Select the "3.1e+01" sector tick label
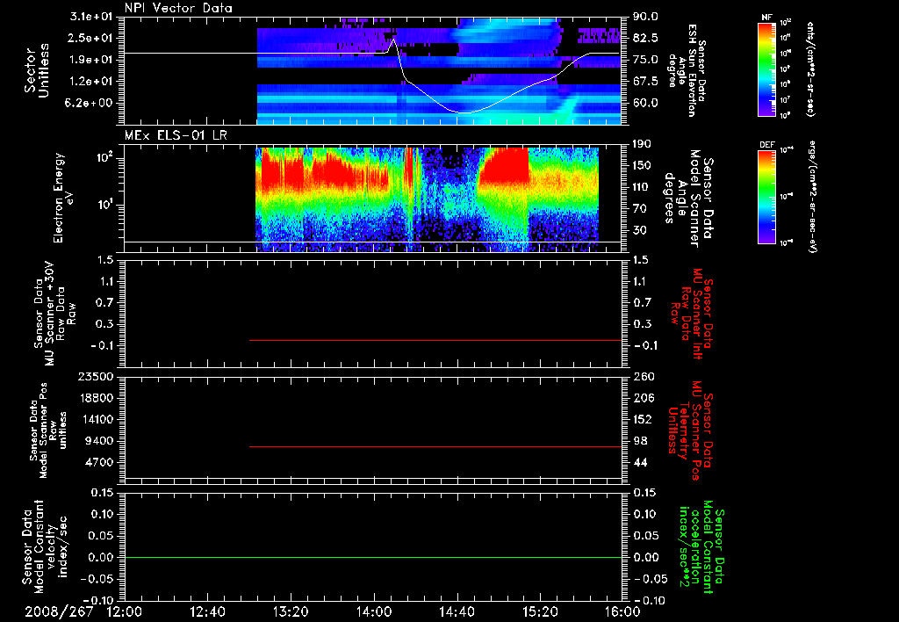Image resolution: width=899 pixels, height=622 pixels. tap(91, 17)
